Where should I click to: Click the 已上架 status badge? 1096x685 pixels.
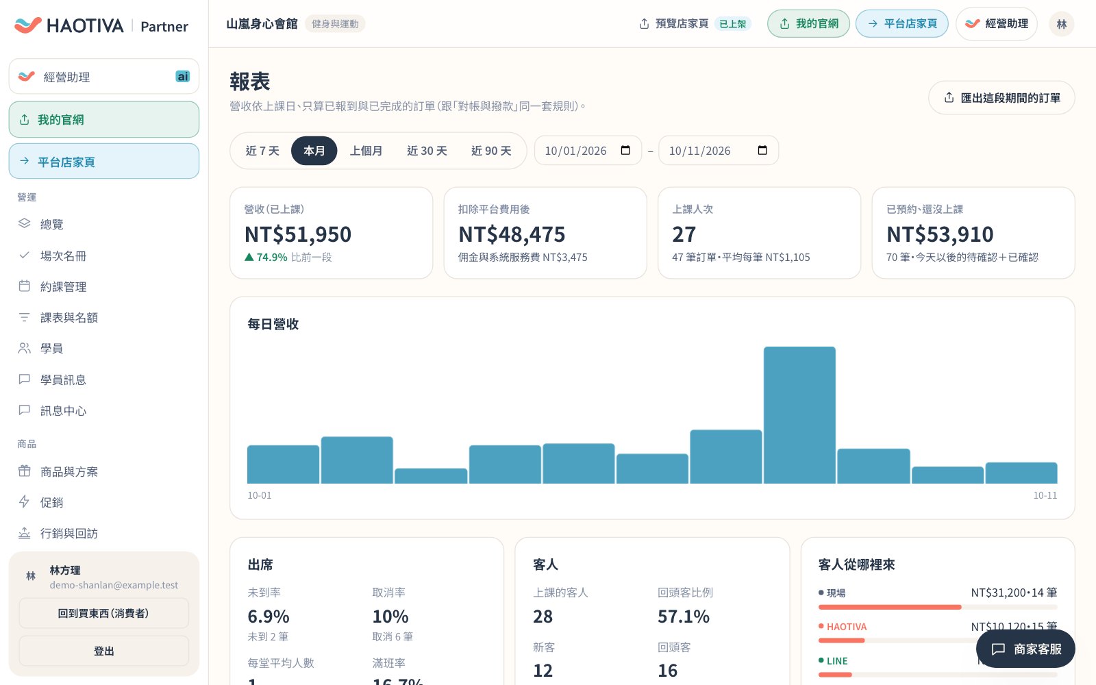733,24
